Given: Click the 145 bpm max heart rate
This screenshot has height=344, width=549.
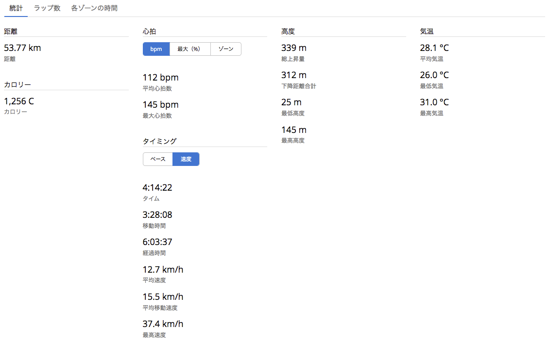Looking at the screenshot, I should [x=160, y=105].
